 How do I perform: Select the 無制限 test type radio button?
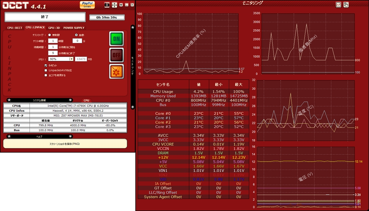(x=49, y=35)
